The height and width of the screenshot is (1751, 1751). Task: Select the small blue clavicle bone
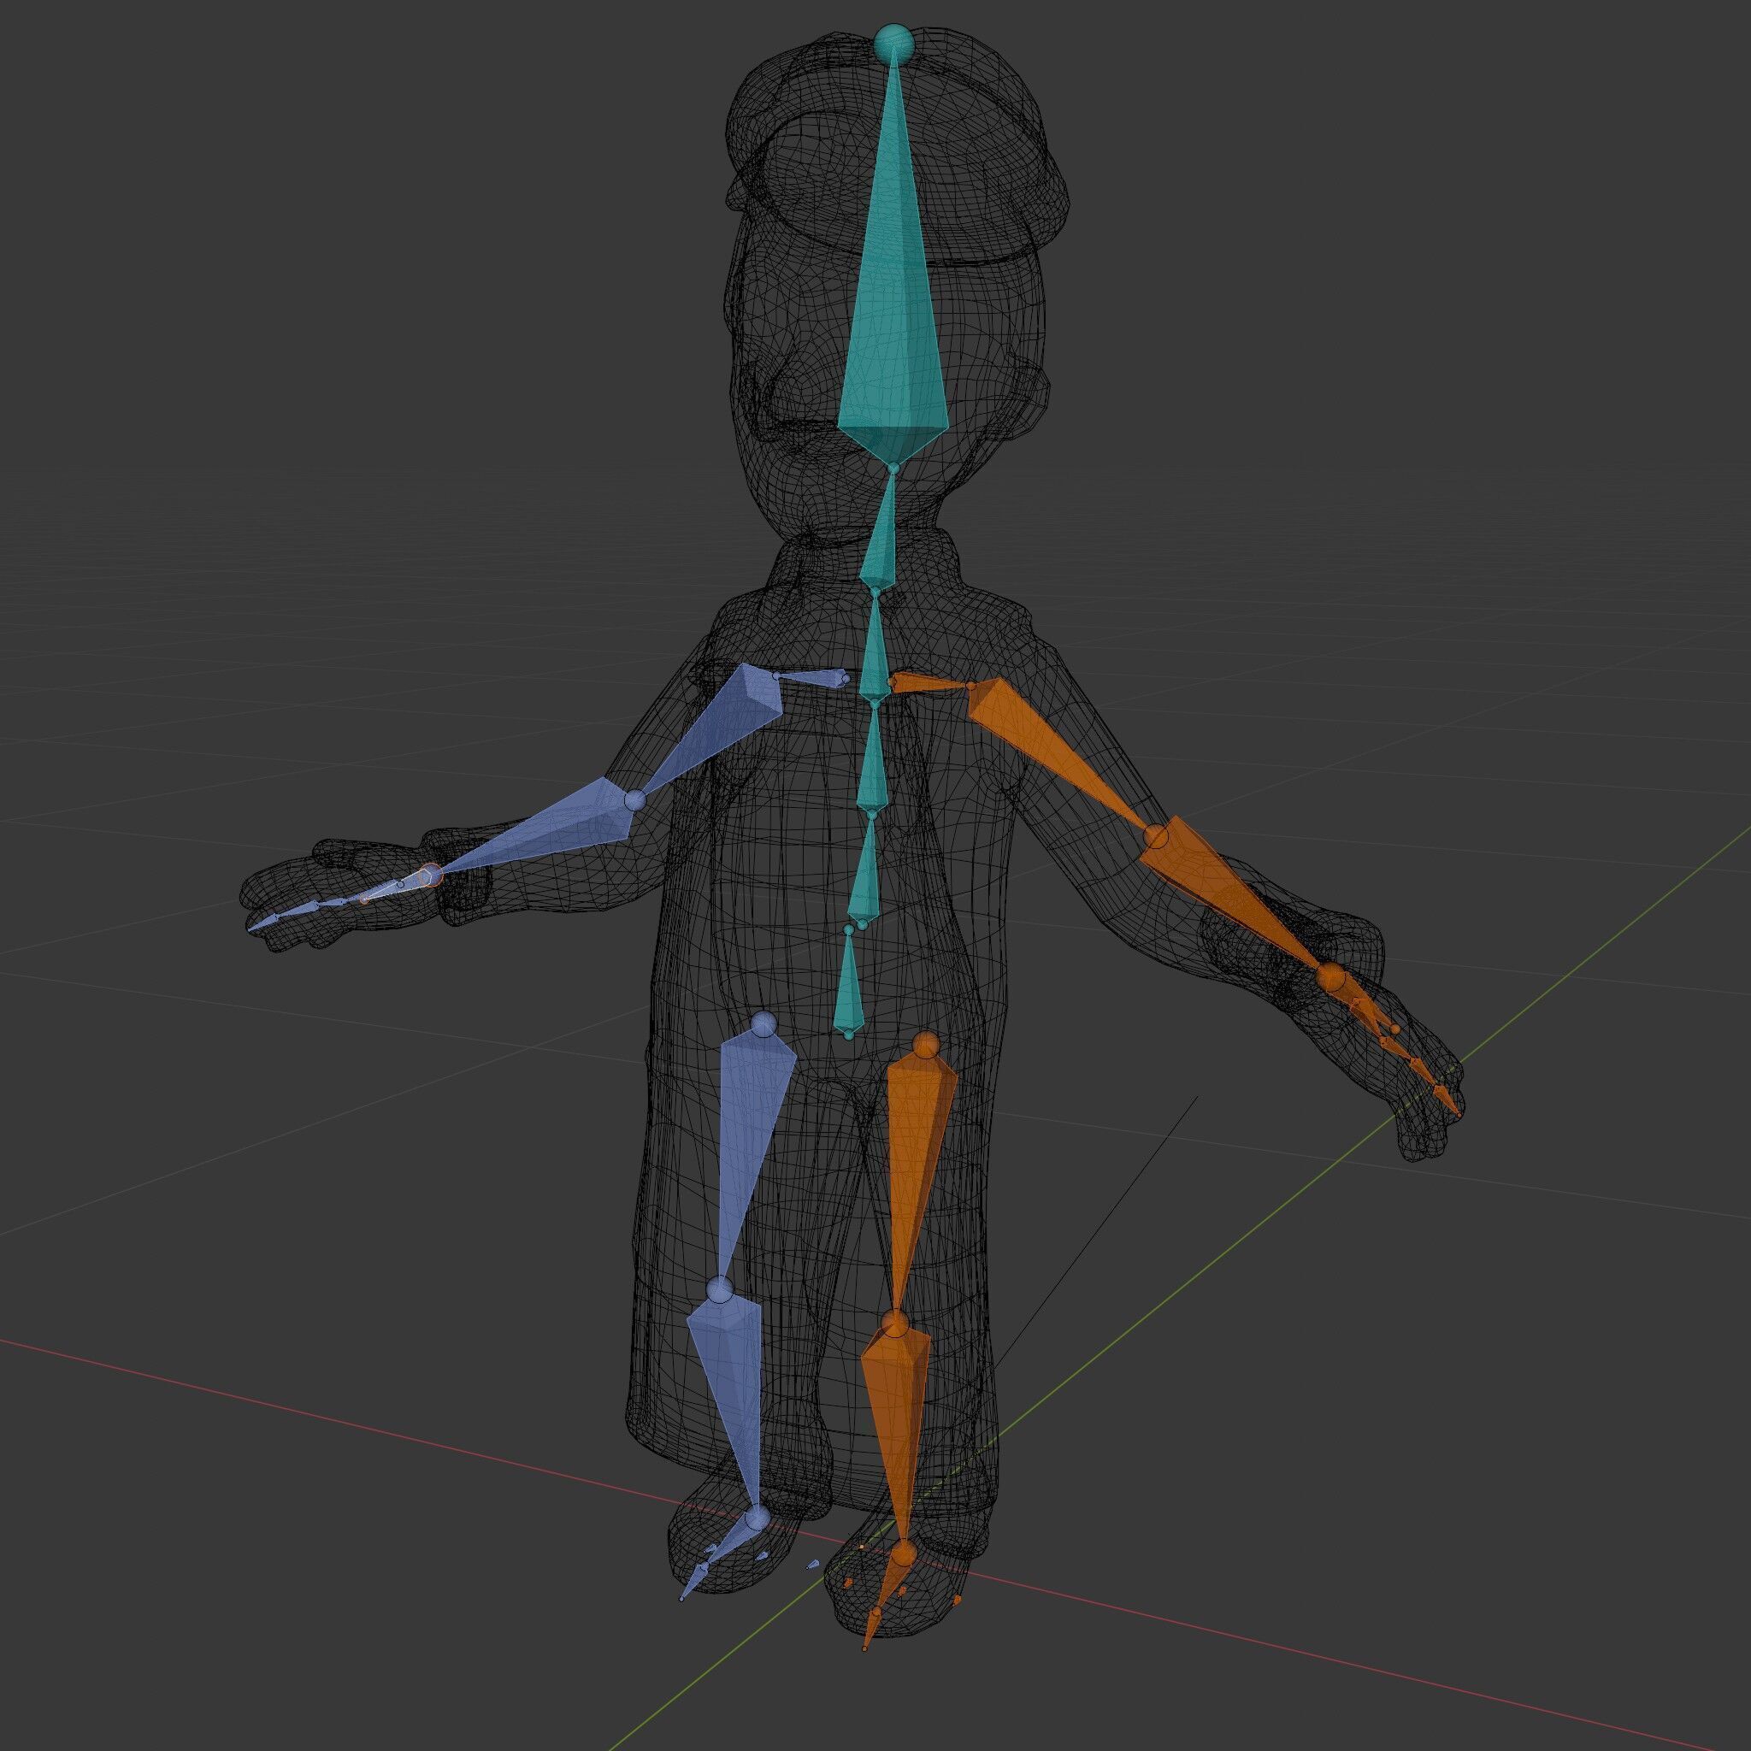pos(811,678)
